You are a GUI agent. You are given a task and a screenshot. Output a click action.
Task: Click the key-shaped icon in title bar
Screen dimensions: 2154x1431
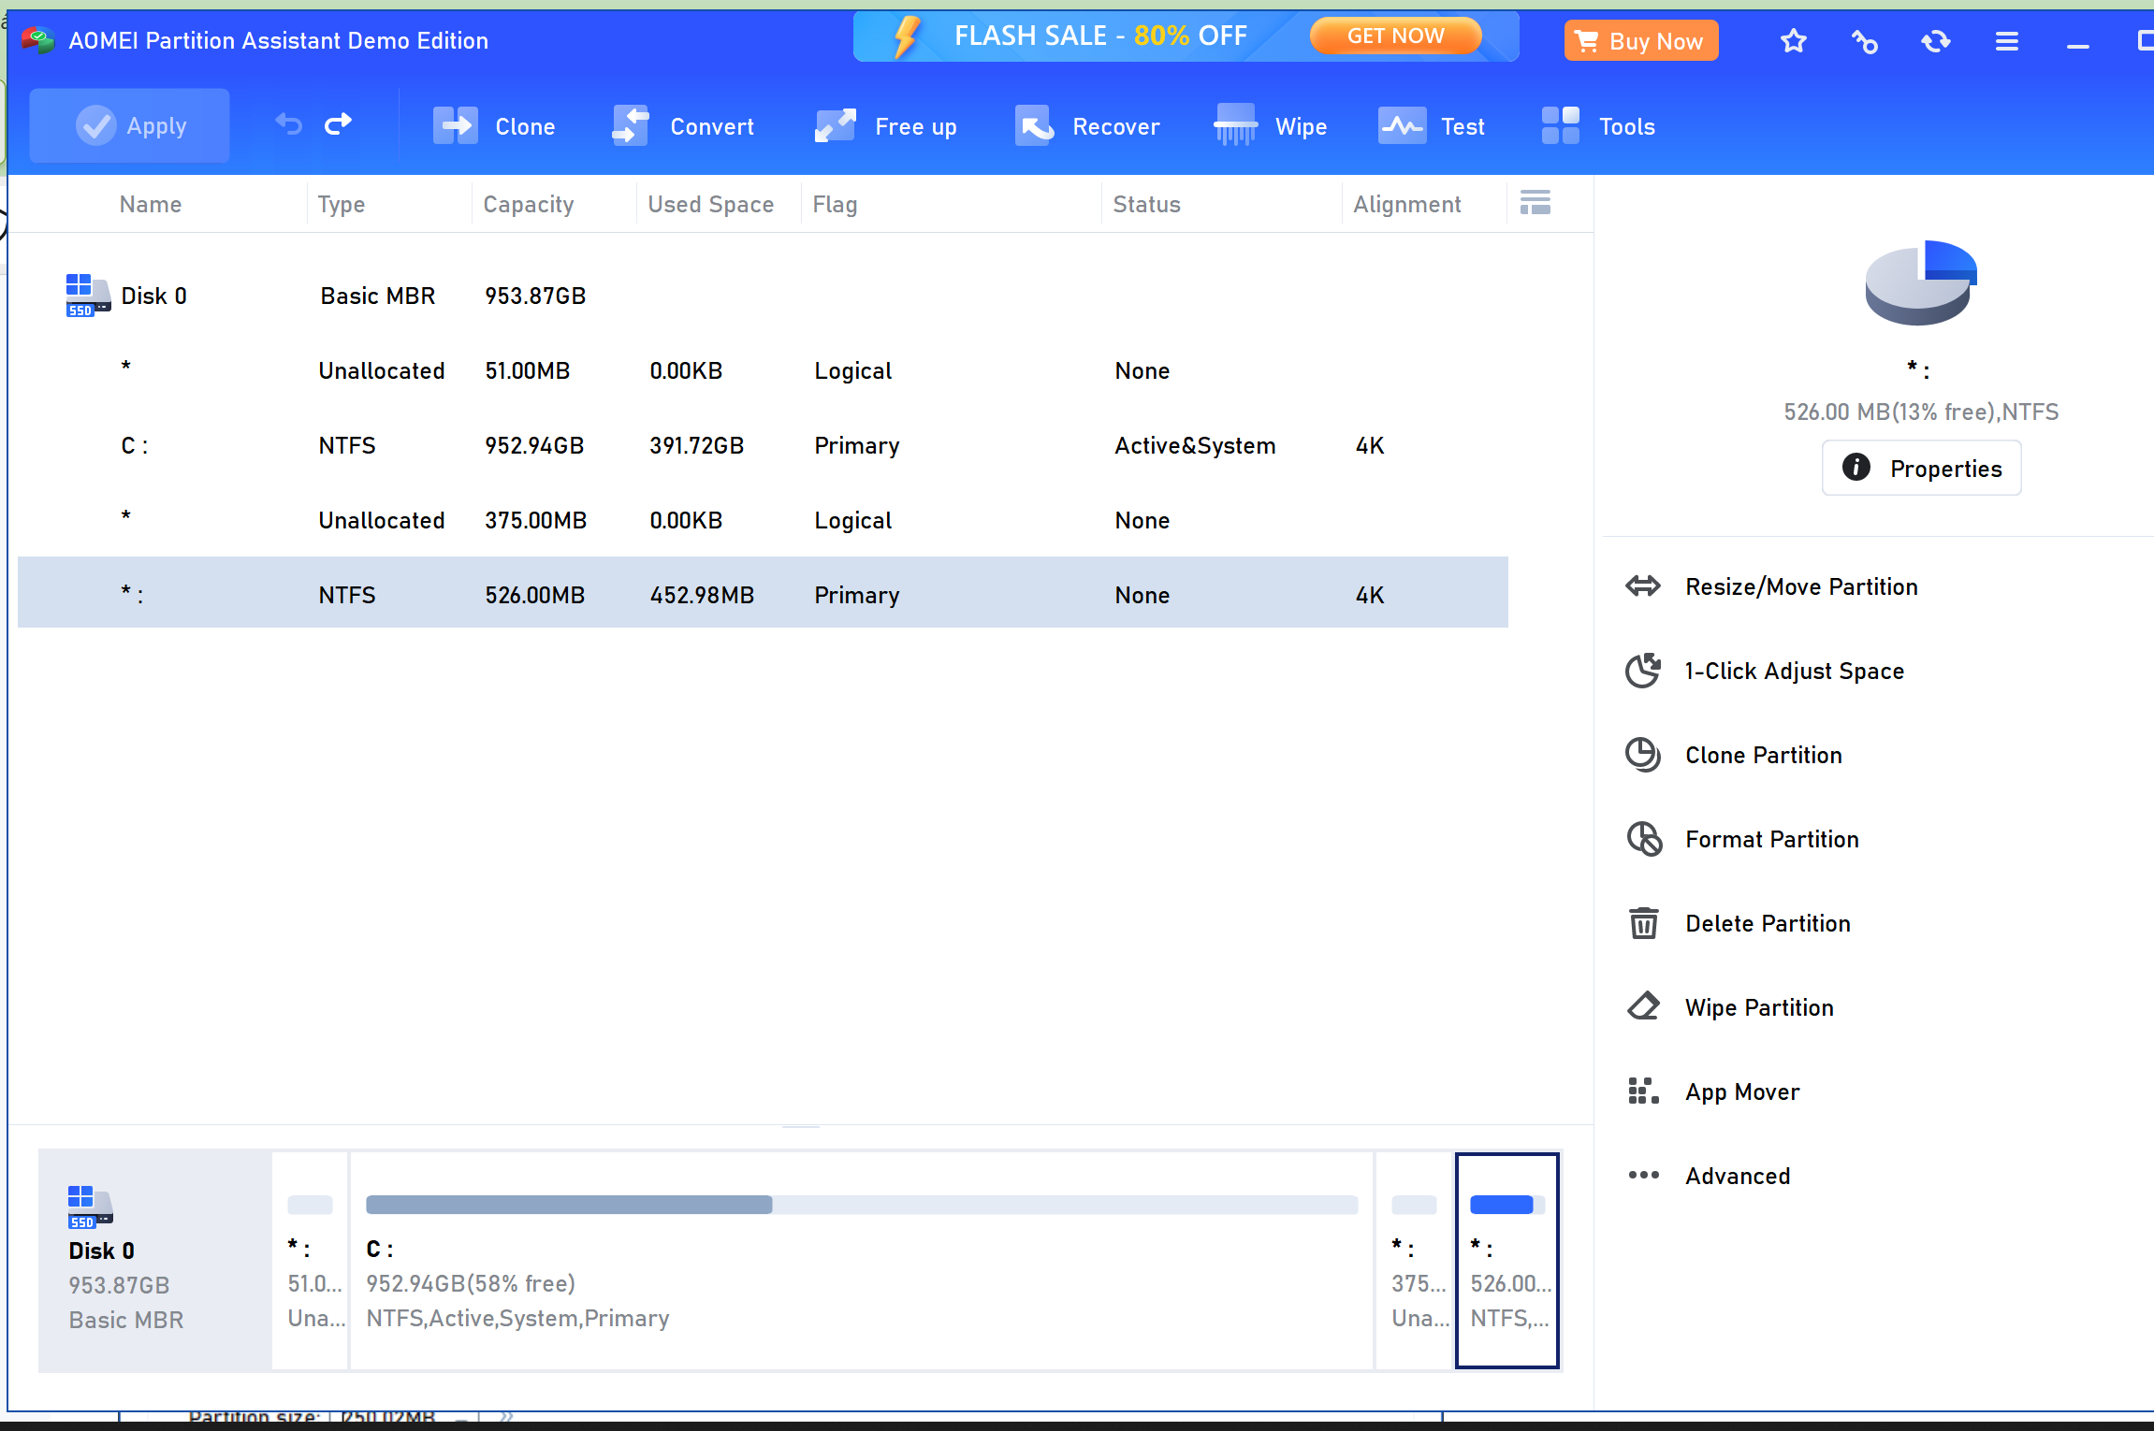(1865, 41)
